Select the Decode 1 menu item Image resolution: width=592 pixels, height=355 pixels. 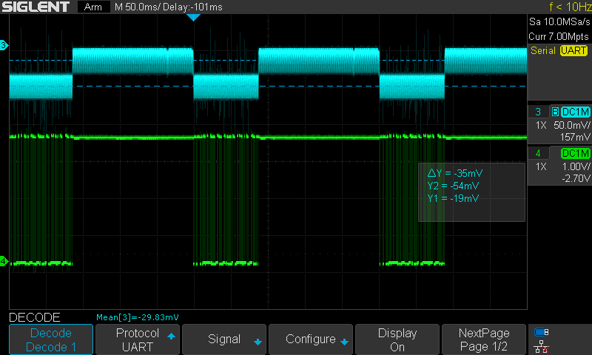point(50,339)
